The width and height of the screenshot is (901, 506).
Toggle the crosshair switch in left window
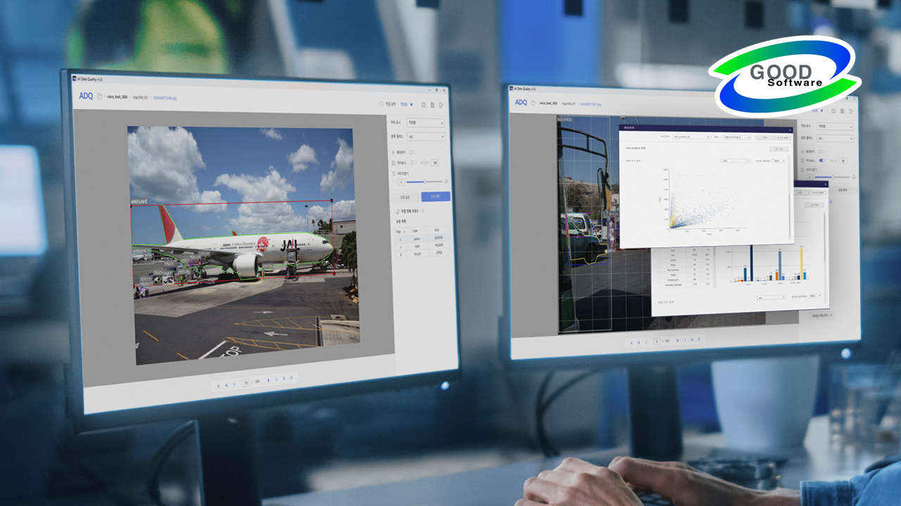tap(412, 151)
